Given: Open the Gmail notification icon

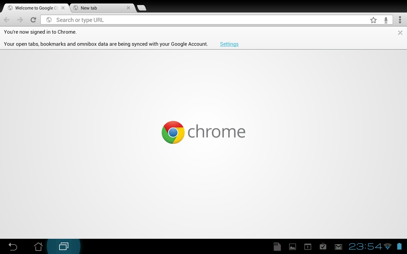Looking at the screenshot, I should pos(338,247).
